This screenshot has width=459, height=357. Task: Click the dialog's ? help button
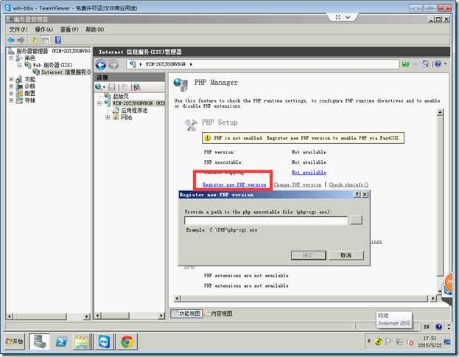(357, 194)
